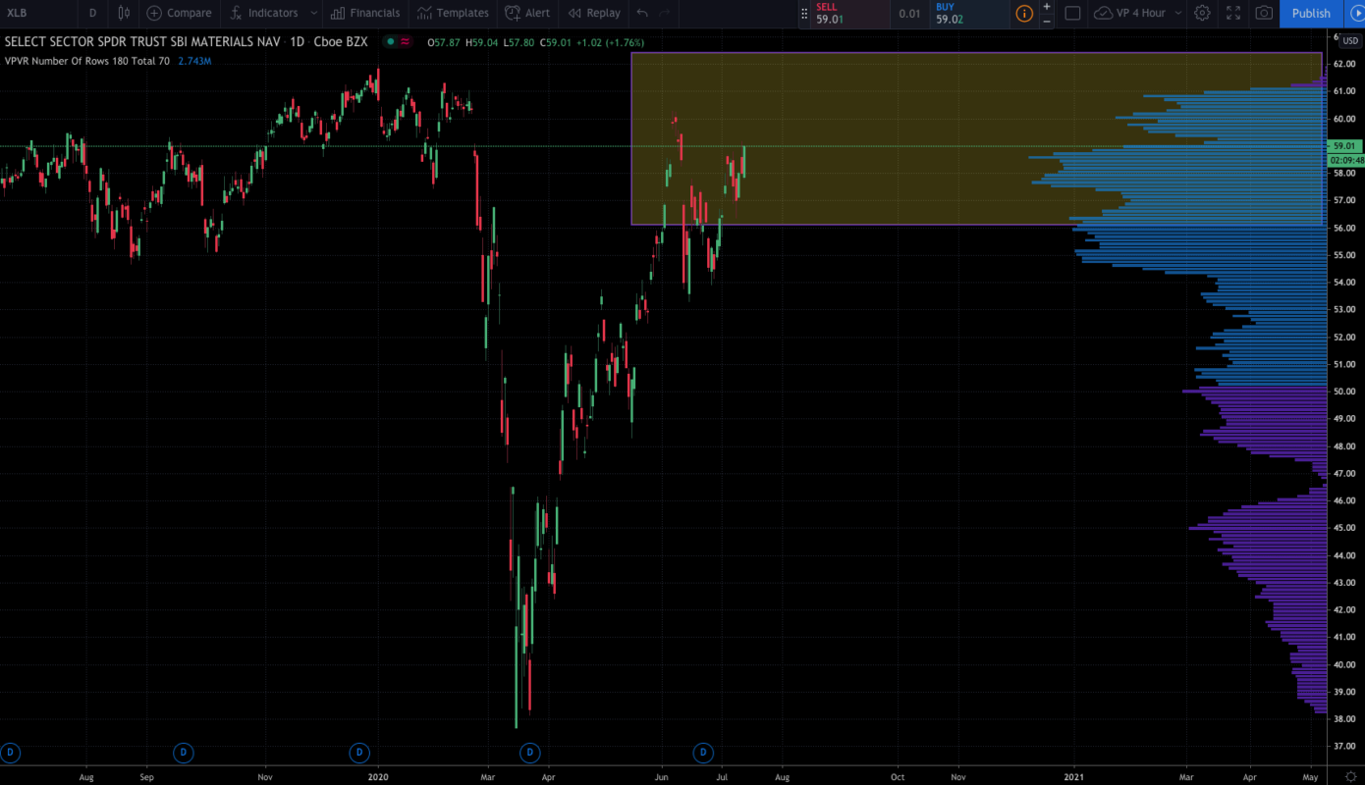The image size is (1365, 785).
Task: Open the Alert creation tool
Action: pyautogui.click(x=527, y=13)
